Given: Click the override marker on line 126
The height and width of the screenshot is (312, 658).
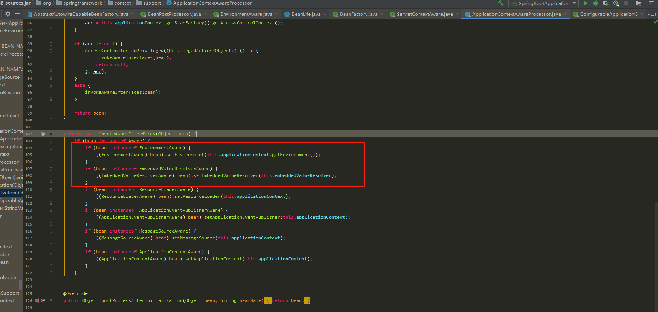Looking at the screenshot, I should (37, 300).
